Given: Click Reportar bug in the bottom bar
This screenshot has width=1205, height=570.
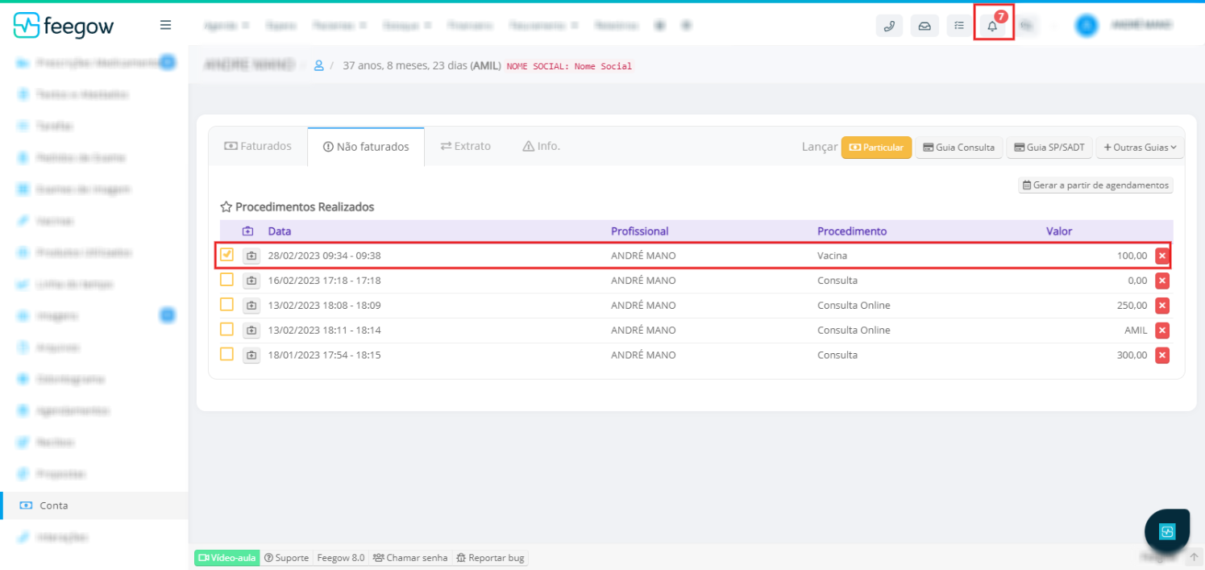Looking at the screenshot, I should [x=490, y=558].
